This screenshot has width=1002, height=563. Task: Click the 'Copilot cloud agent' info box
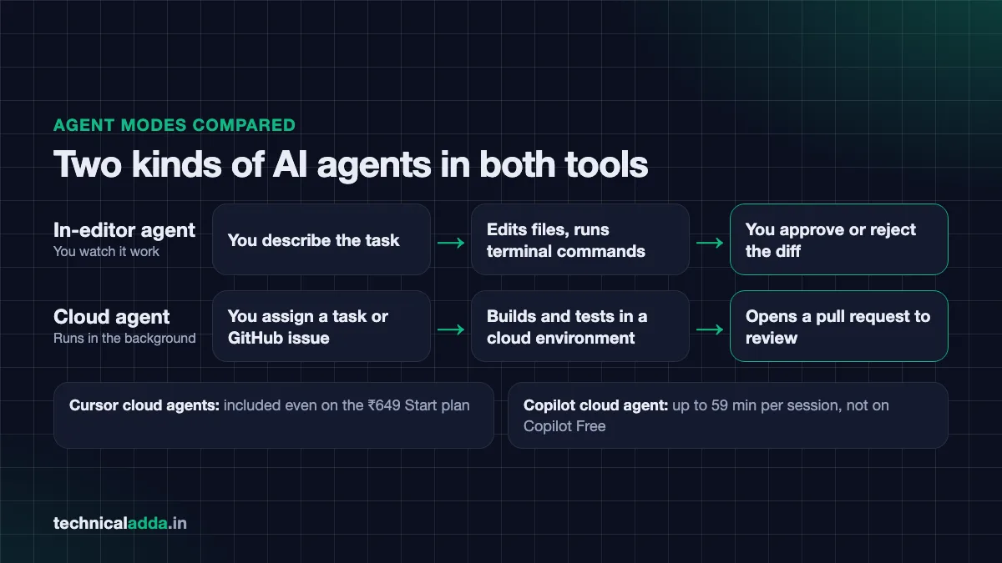(x=728, y=415)
